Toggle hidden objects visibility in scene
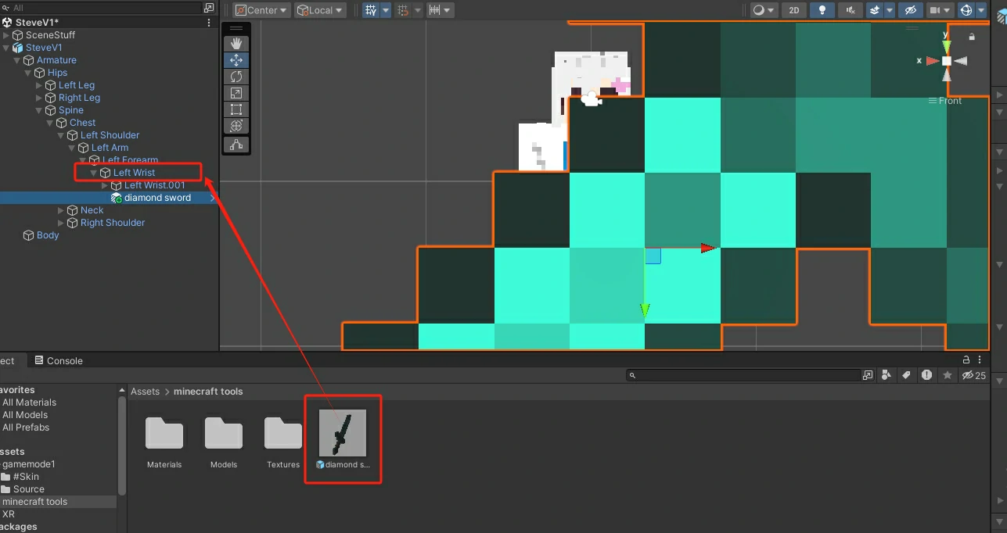Image resolution: width=1007 pixels, height=533 pixels. [909, 10]
